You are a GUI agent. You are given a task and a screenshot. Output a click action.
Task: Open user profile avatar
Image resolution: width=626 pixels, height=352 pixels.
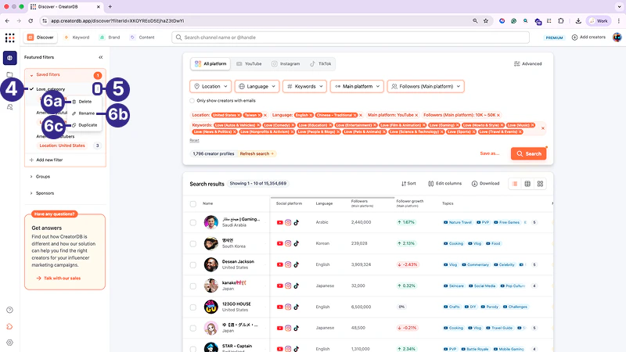[617, 38]
